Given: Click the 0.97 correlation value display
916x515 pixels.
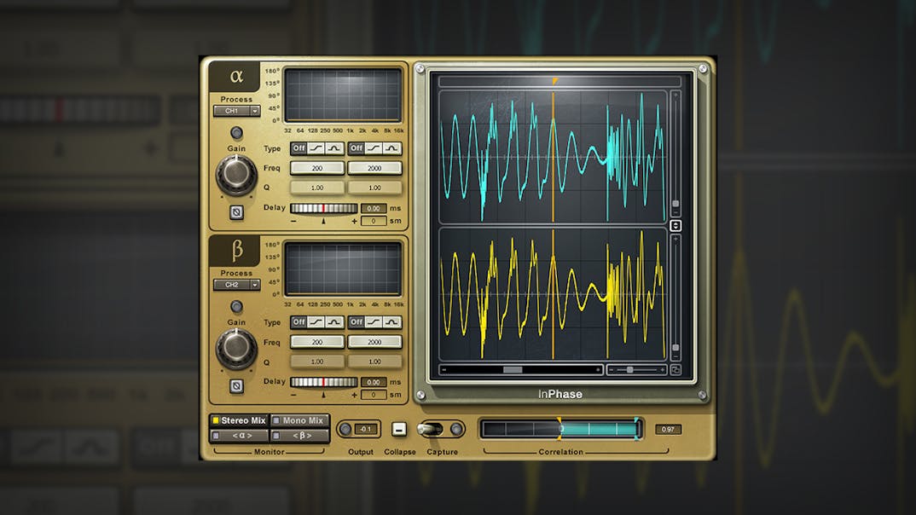Looking at the screenshot, I should (667, 429).
